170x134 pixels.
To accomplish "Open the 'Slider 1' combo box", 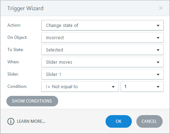I will (x=102, y=74).
